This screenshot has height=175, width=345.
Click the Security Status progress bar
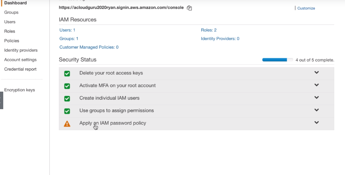tap(277, 60)
